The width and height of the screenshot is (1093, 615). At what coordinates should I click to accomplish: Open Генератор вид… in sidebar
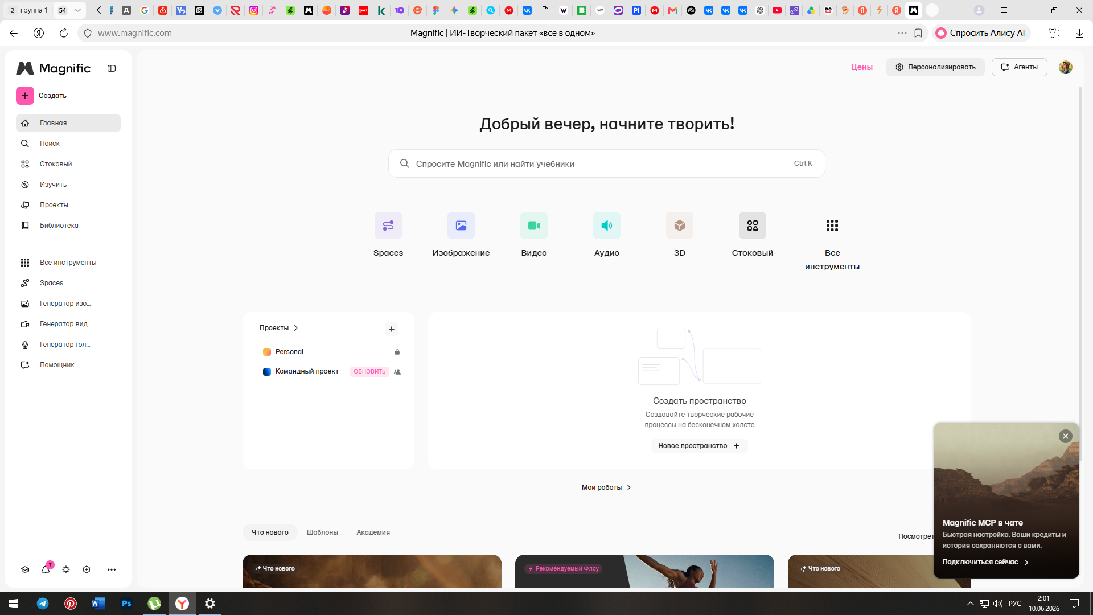click(x=68, y=324)
